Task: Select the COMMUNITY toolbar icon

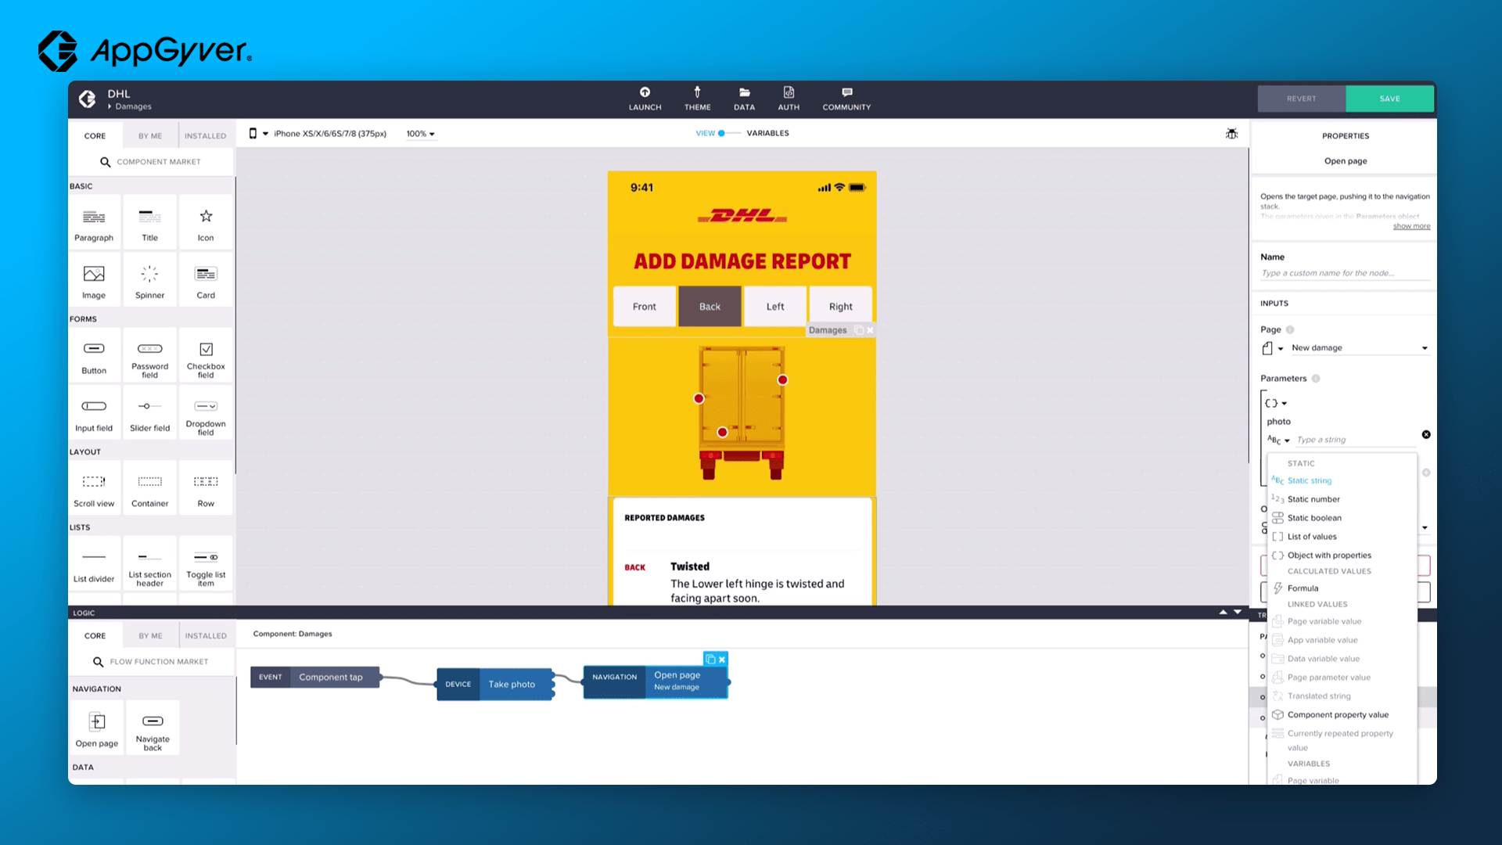Action: 846,98
